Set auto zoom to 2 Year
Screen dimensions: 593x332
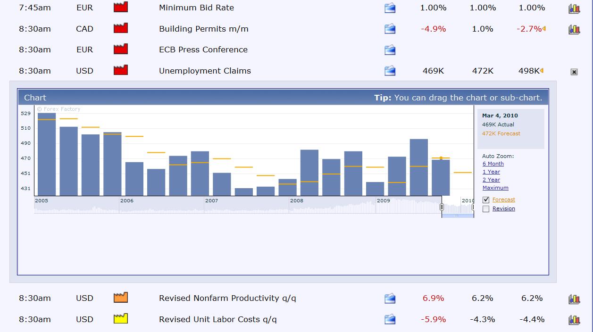click(491, 180)
